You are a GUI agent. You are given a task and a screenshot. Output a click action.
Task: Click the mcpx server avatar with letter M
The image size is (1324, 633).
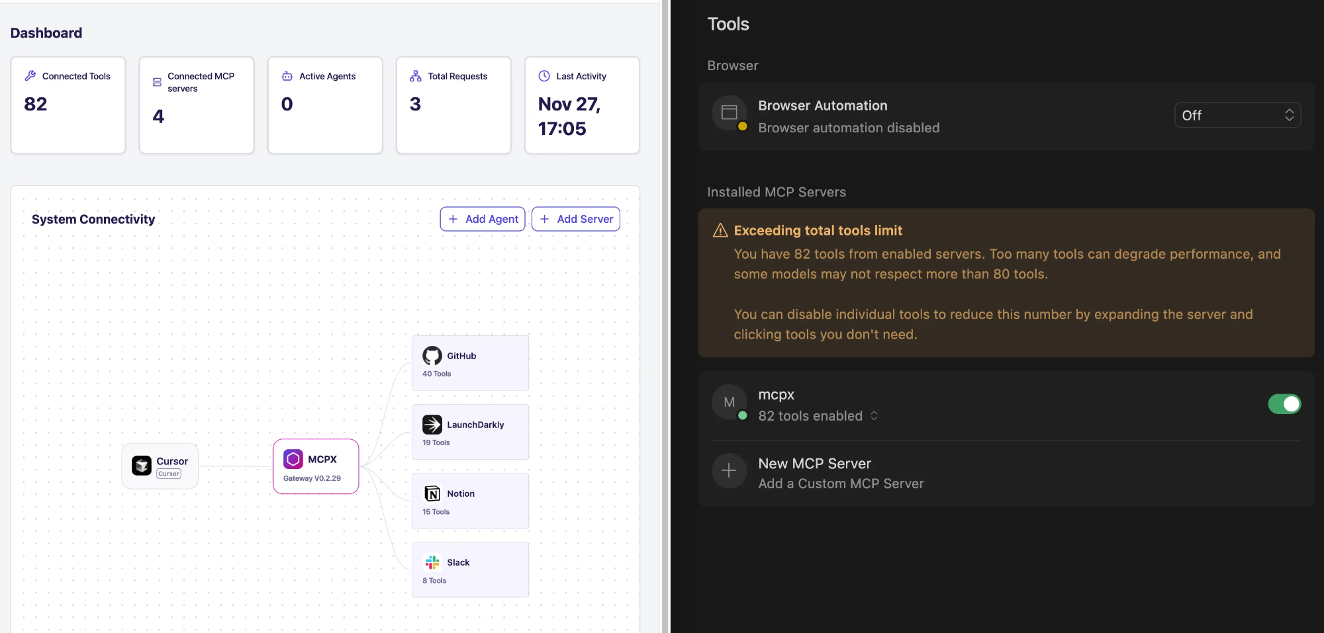coord(729,402)
